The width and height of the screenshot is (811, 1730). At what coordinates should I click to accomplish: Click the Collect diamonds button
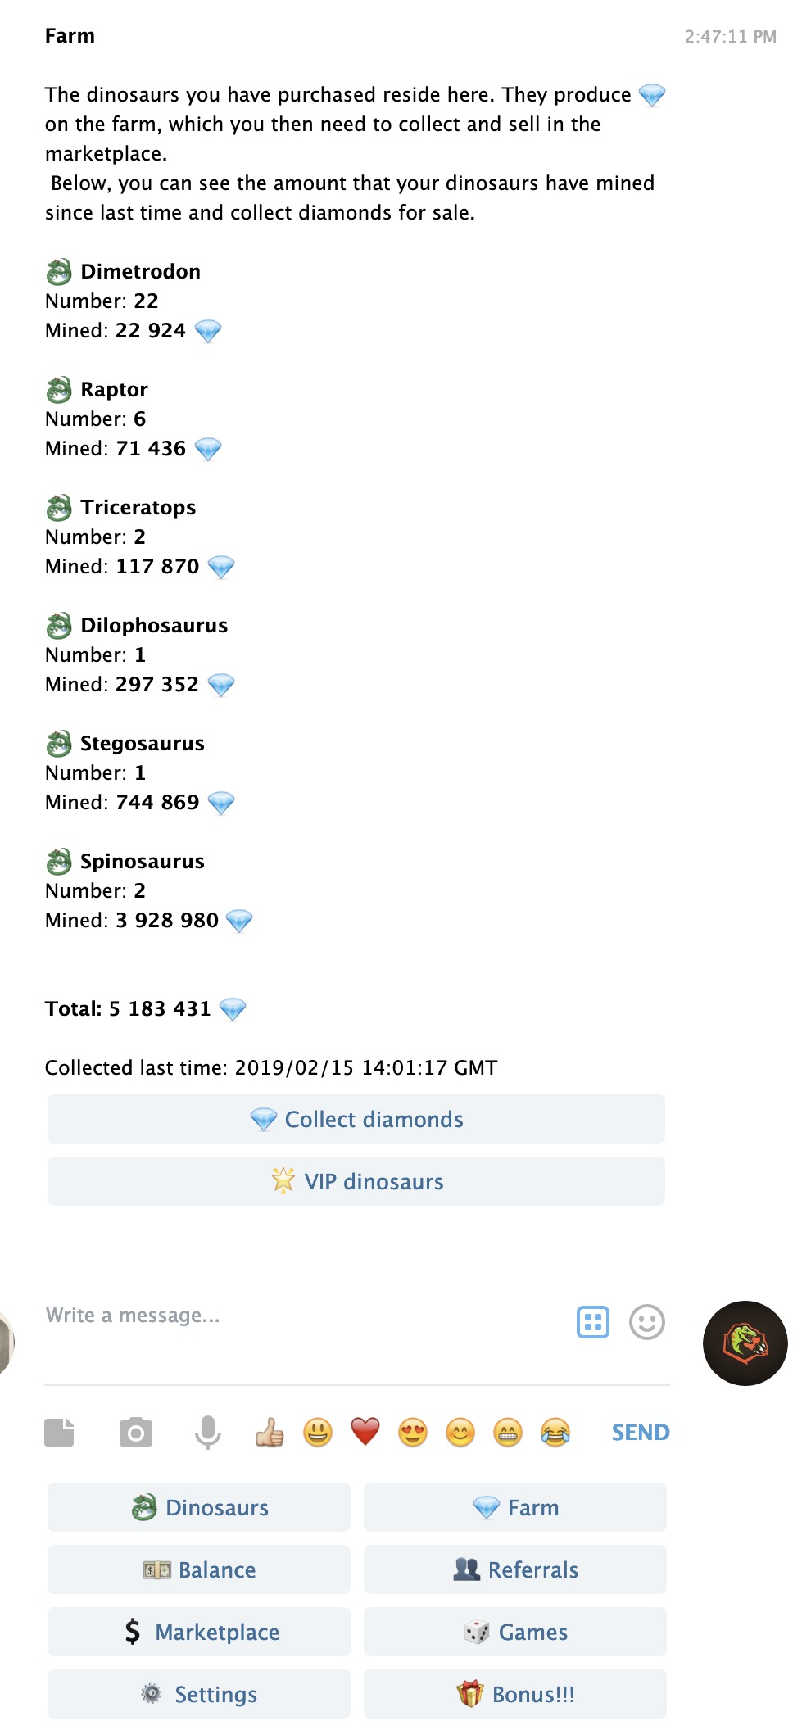pos(356,1119)
